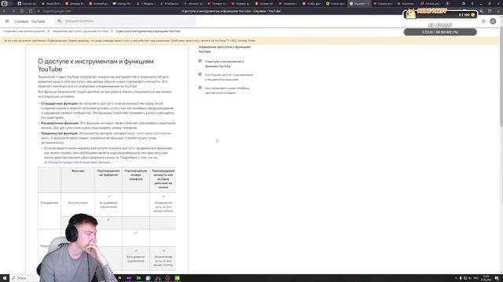Open the red app icon on the taskbar

click(x=167, y=278)
